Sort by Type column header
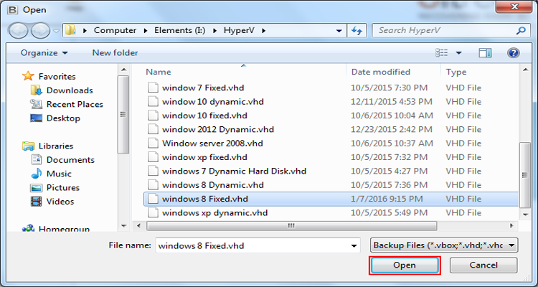 click(456, 72)
